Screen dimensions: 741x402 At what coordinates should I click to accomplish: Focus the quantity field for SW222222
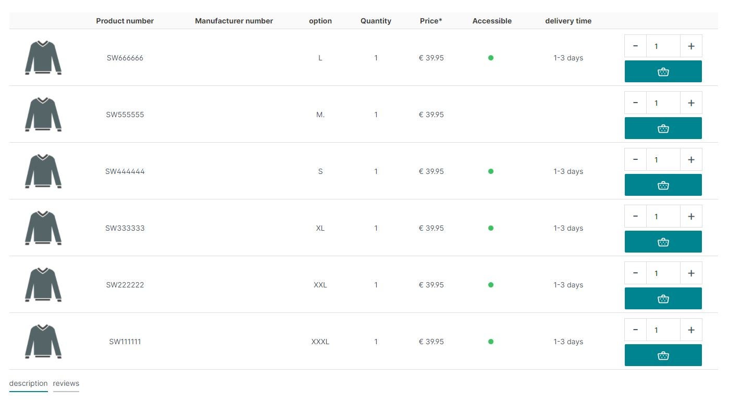663,273
